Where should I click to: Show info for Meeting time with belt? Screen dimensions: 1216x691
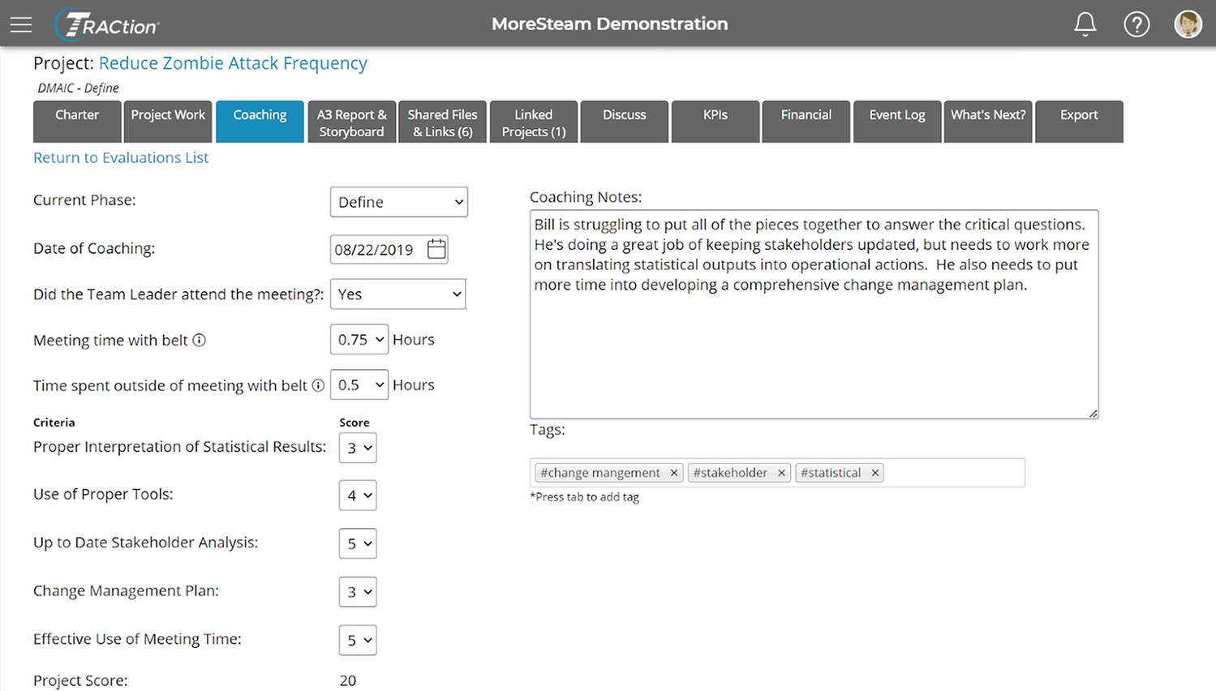click(x=199, y=340)
